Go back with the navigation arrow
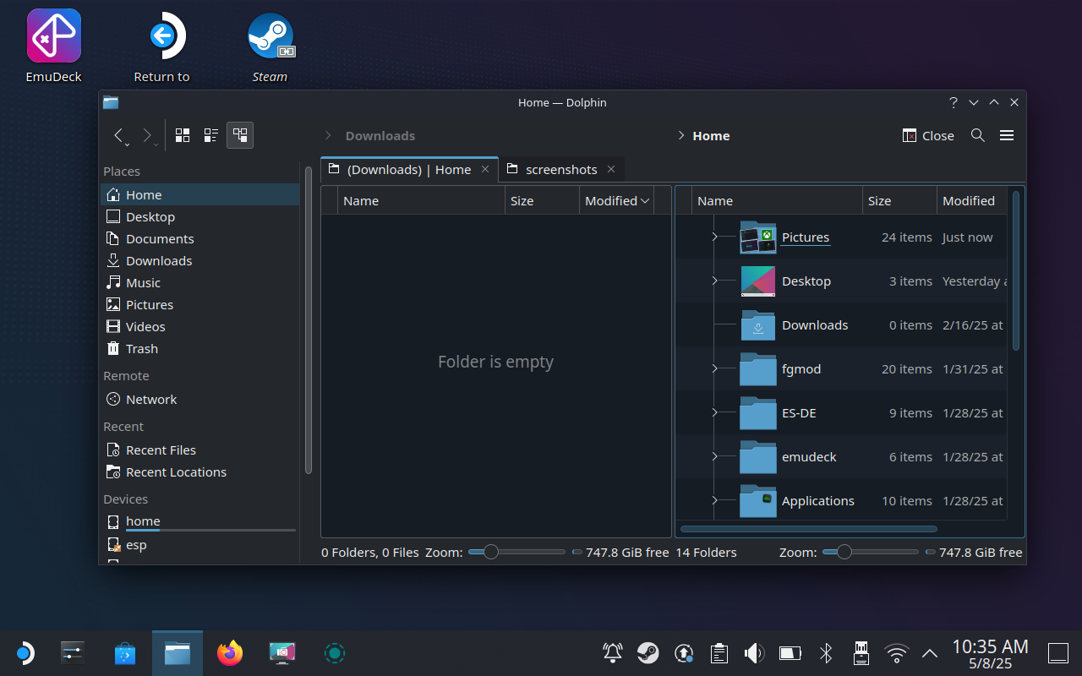The image size is (1082, 676). pyautogui.click(x=119, y=135)
